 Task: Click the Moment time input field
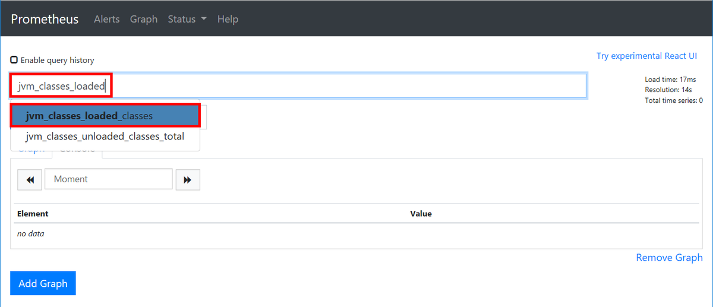[x=109, y=179]
